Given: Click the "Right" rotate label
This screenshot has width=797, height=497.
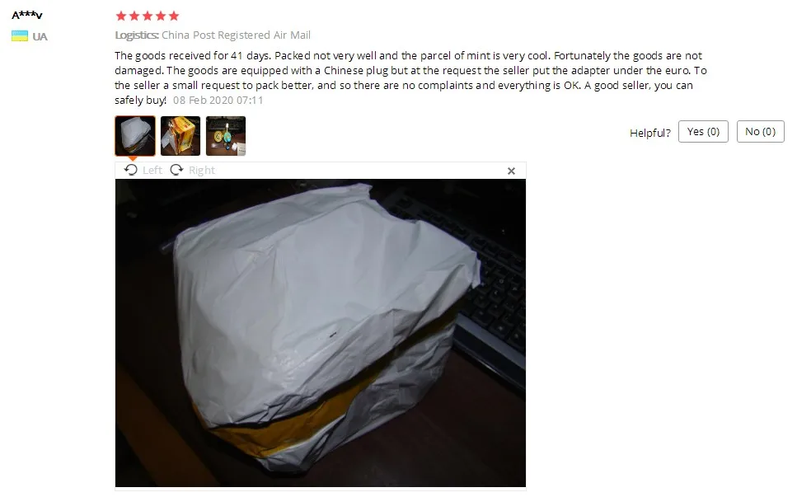Looking at the screenshot, I should (202, 171).
